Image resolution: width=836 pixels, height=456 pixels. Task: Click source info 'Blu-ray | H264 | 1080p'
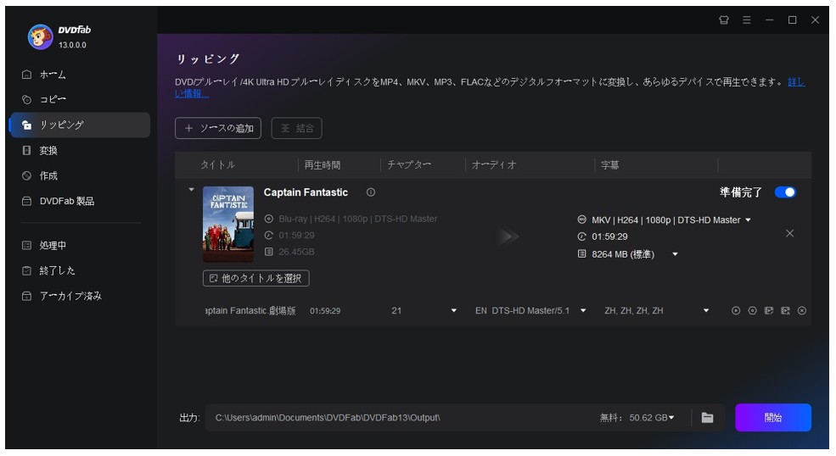358,219
